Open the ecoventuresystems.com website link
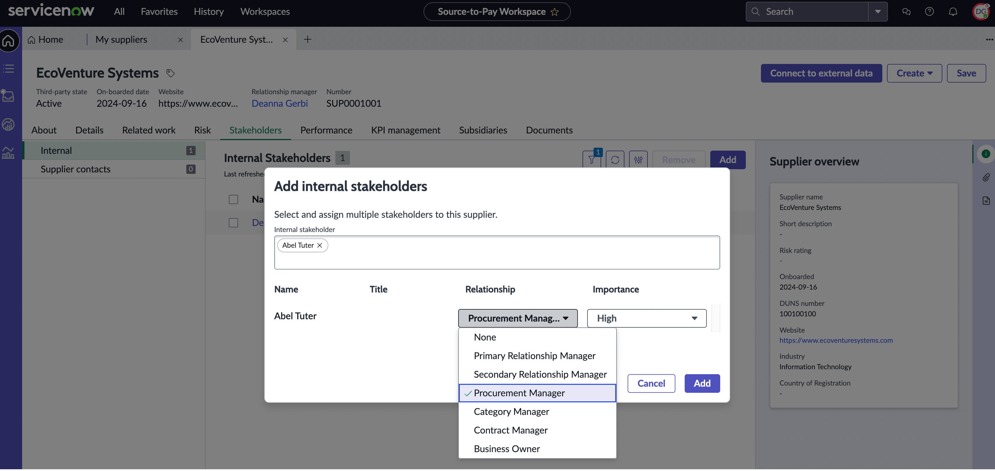 click(x=836, y=340)
